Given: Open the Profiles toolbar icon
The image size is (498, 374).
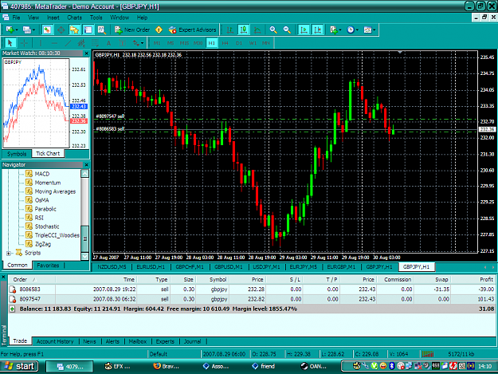Looking at the screenshot, I should pyautogui.click(x=26, y=30).
